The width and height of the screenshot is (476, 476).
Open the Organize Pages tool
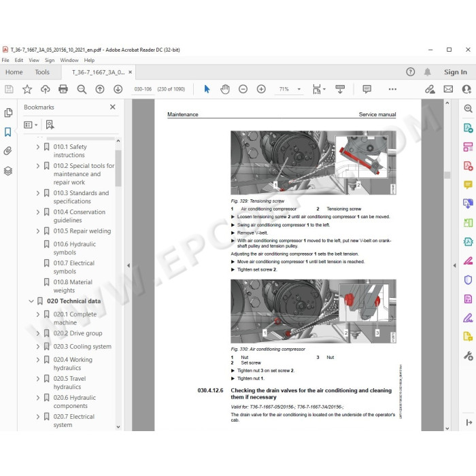tap(468, 223)
